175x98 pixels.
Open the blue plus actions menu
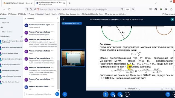(65, 94)
